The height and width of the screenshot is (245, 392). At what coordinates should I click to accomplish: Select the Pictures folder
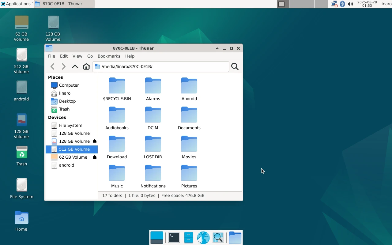pos(189,177)
